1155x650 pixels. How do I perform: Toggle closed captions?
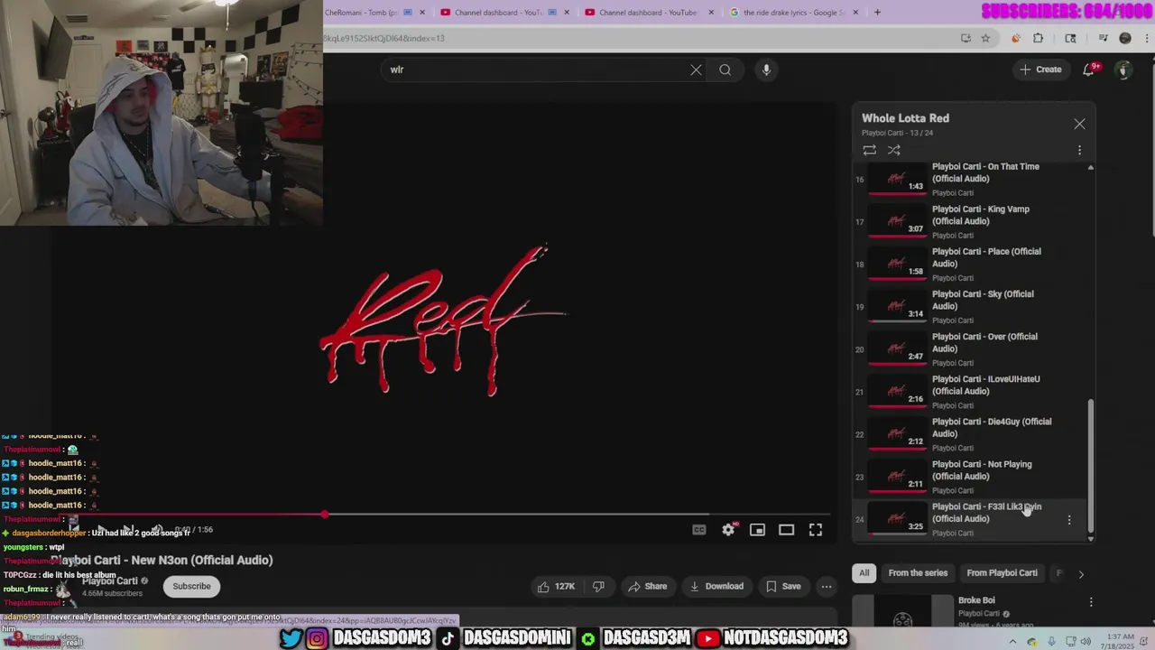[699, 530]
